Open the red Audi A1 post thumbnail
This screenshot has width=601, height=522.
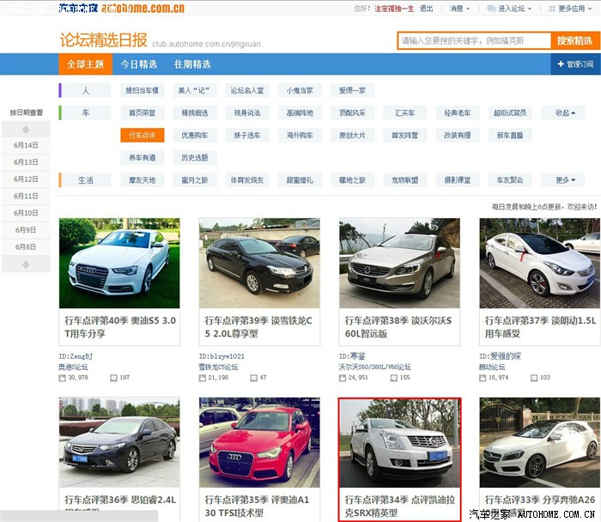pos(259,442)
